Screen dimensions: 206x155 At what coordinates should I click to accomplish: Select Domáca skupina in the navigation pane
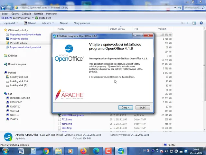(x=17, y=64)
